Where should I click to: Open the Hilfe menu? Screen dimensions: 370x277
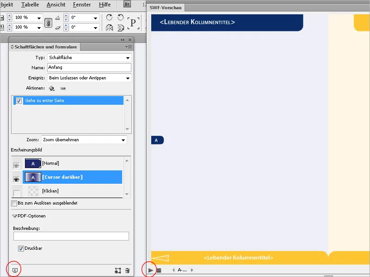[x=105, y=5]
